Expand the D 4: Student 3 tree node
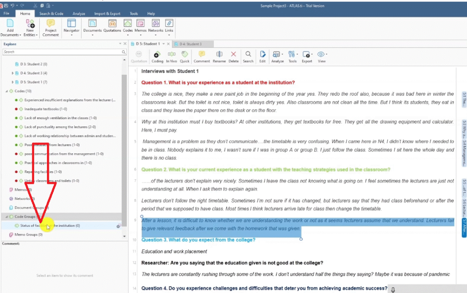467x293 pixels. tap(13, 73)
